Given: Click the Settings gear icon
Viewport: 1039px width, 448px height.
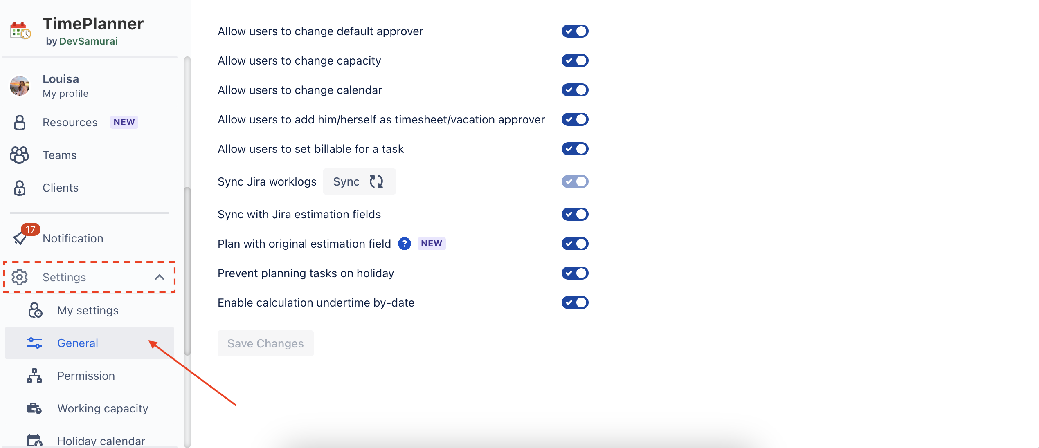Looking at the screenshot, I should (x=19, y=277).
